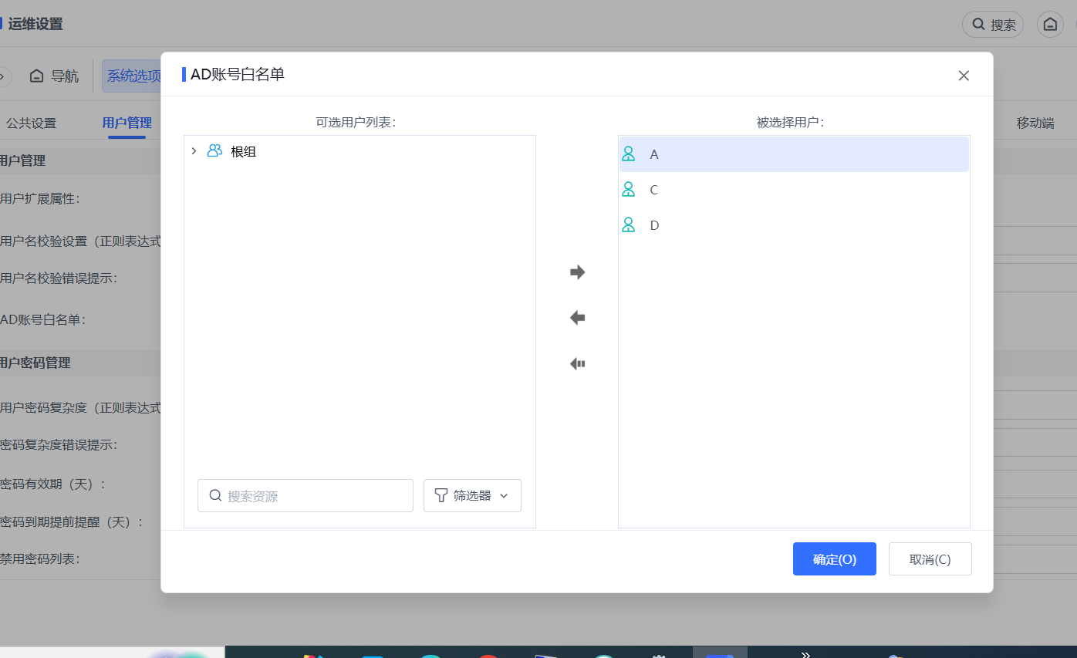The width and height of the screenshot is (1077, 658).
Task: Open the 导航 navigation item
Action: point(54,76)
